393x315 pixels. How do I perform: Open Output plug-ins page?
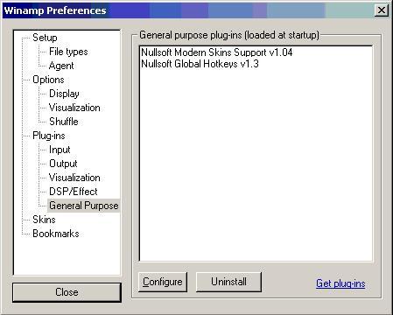63,164
